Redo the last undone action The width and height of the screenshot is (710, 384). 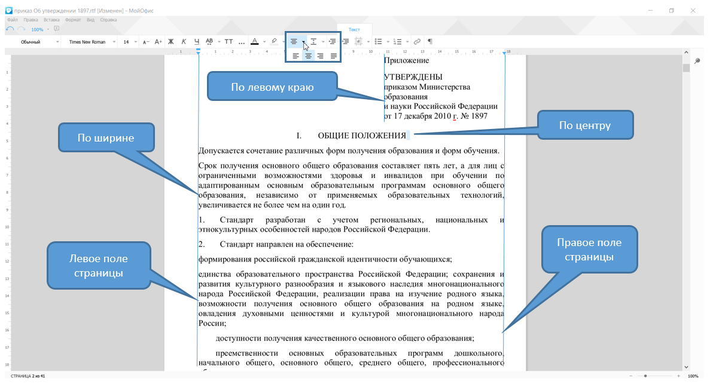click(x=22, y=29)
